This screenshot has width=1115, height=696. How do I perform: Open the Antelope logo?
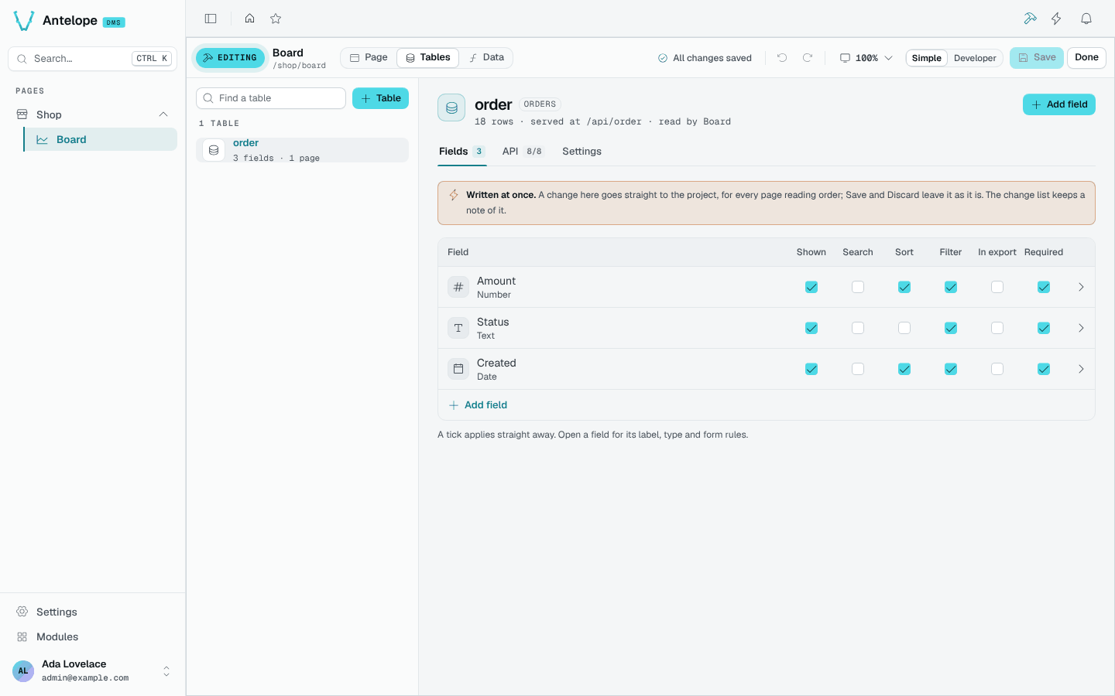click(x=24, y=21)
